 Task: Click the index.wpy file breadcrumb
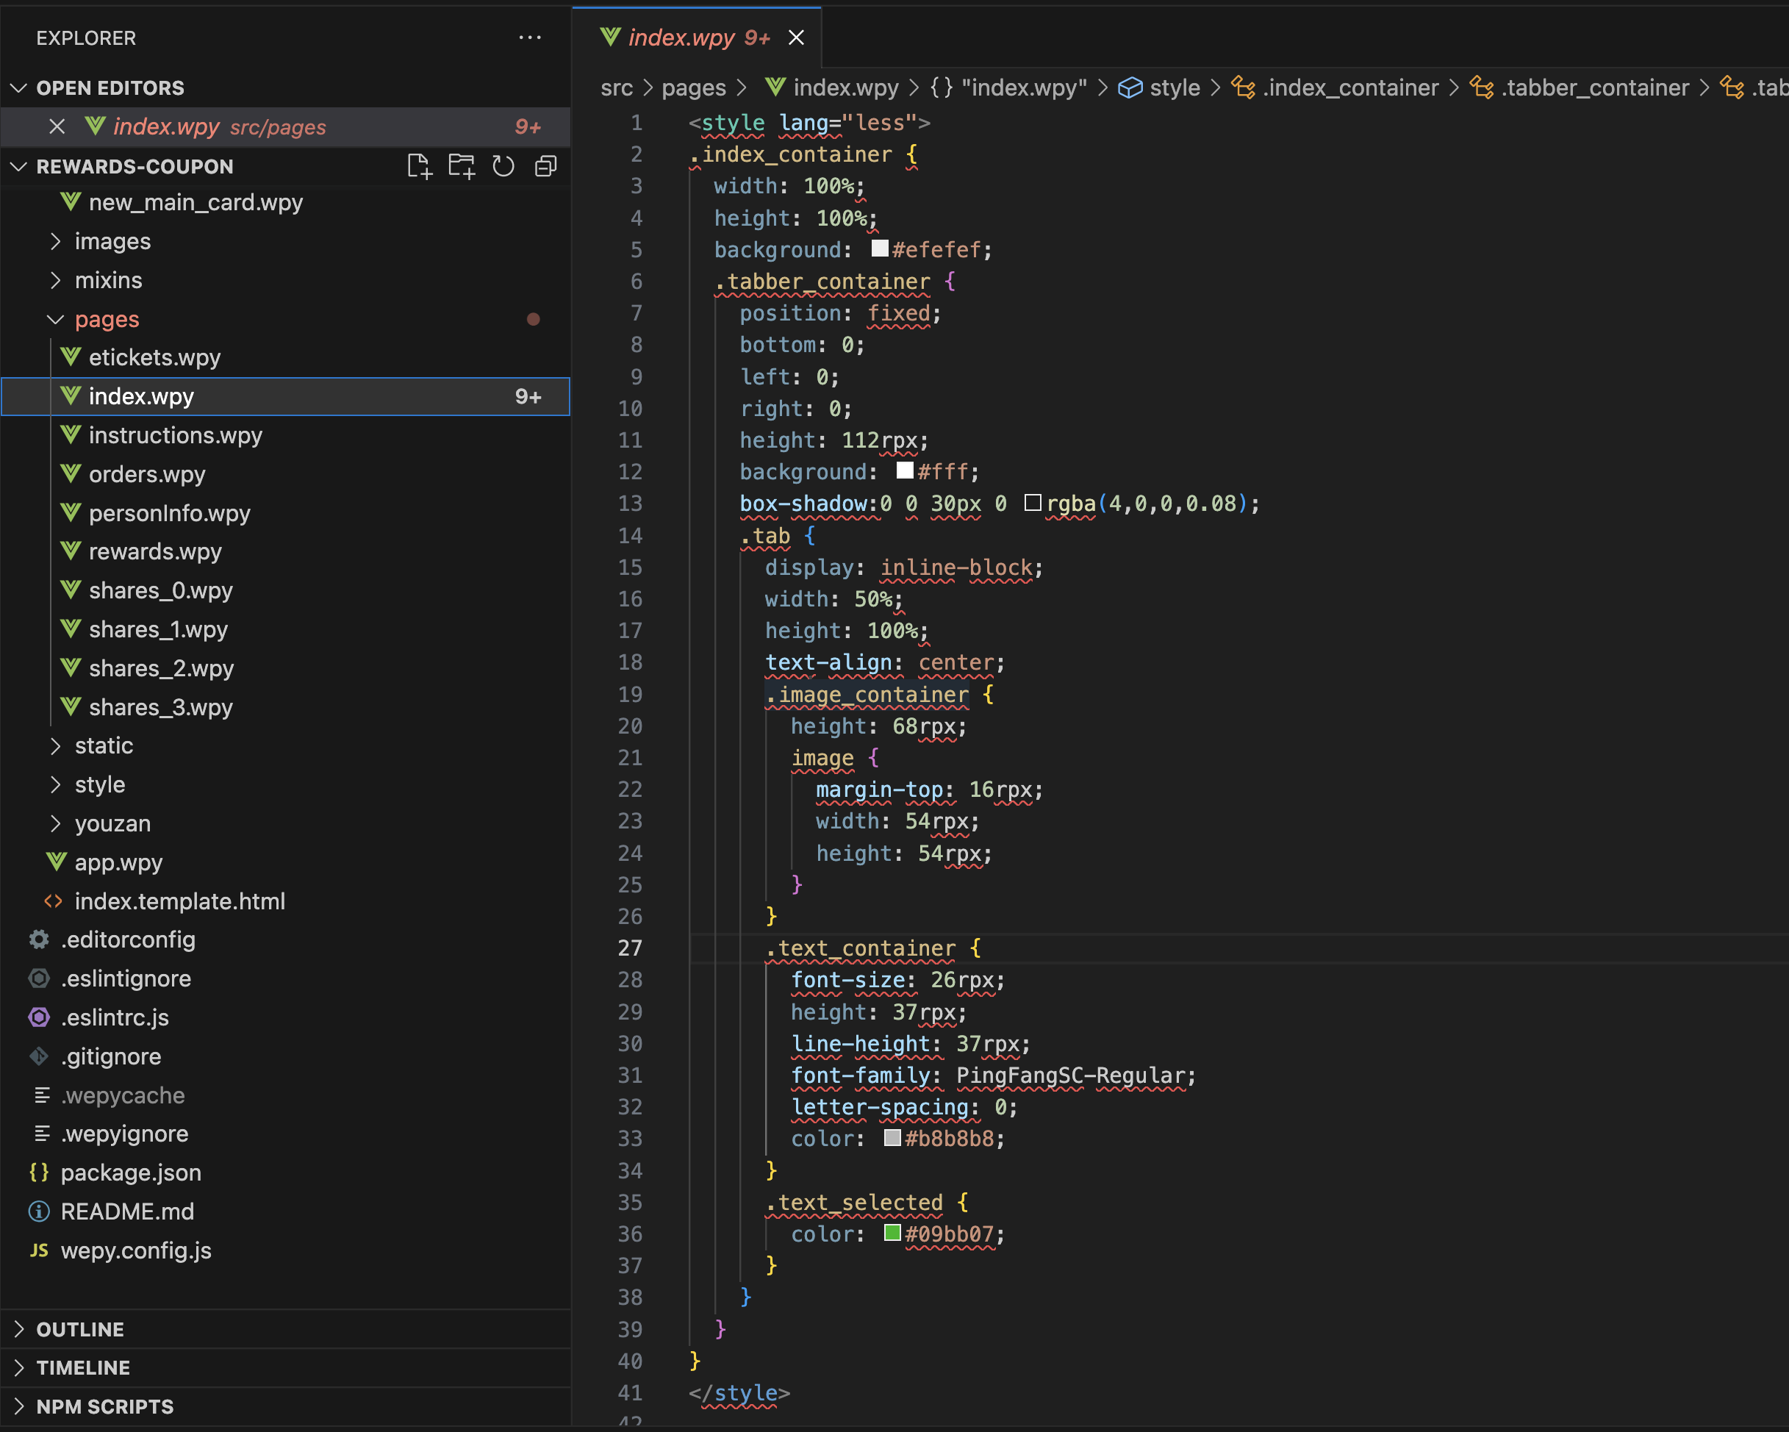pos(832,88)
